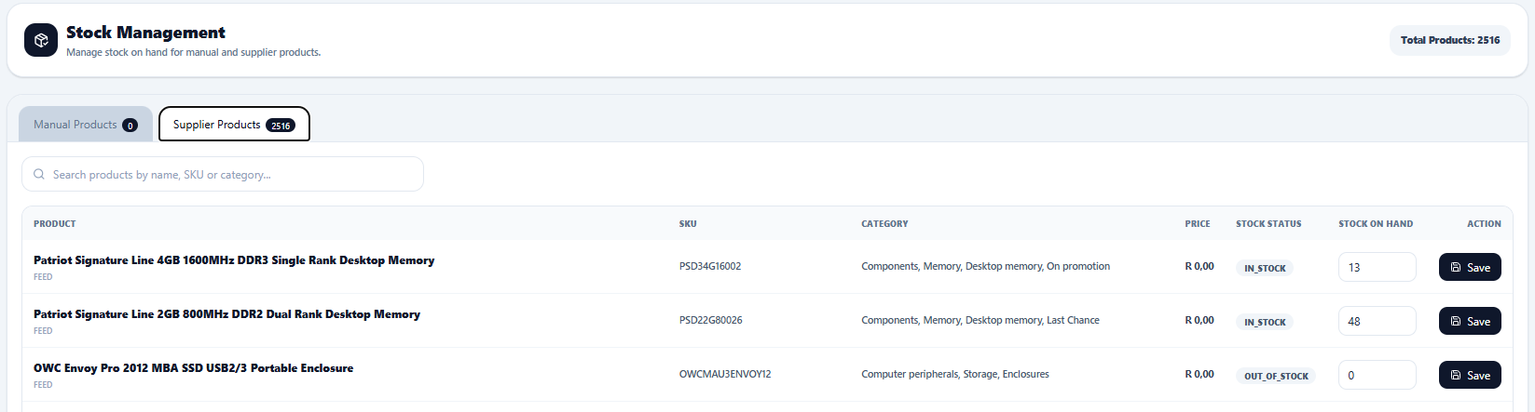The width and height of the screenshot is (1535, 412).
Task: Select OWC Envoy Pro 2012 product name
Action: click(x=193, y=368)
